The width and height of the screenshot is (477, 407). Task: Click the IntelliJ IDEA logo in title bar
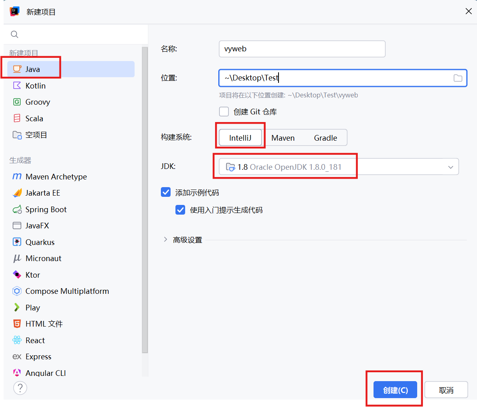click(15, 12)
